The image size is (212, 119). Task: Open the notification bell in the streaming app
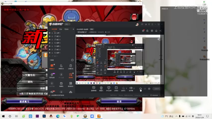pyautogui.click(x=156, y=31)
